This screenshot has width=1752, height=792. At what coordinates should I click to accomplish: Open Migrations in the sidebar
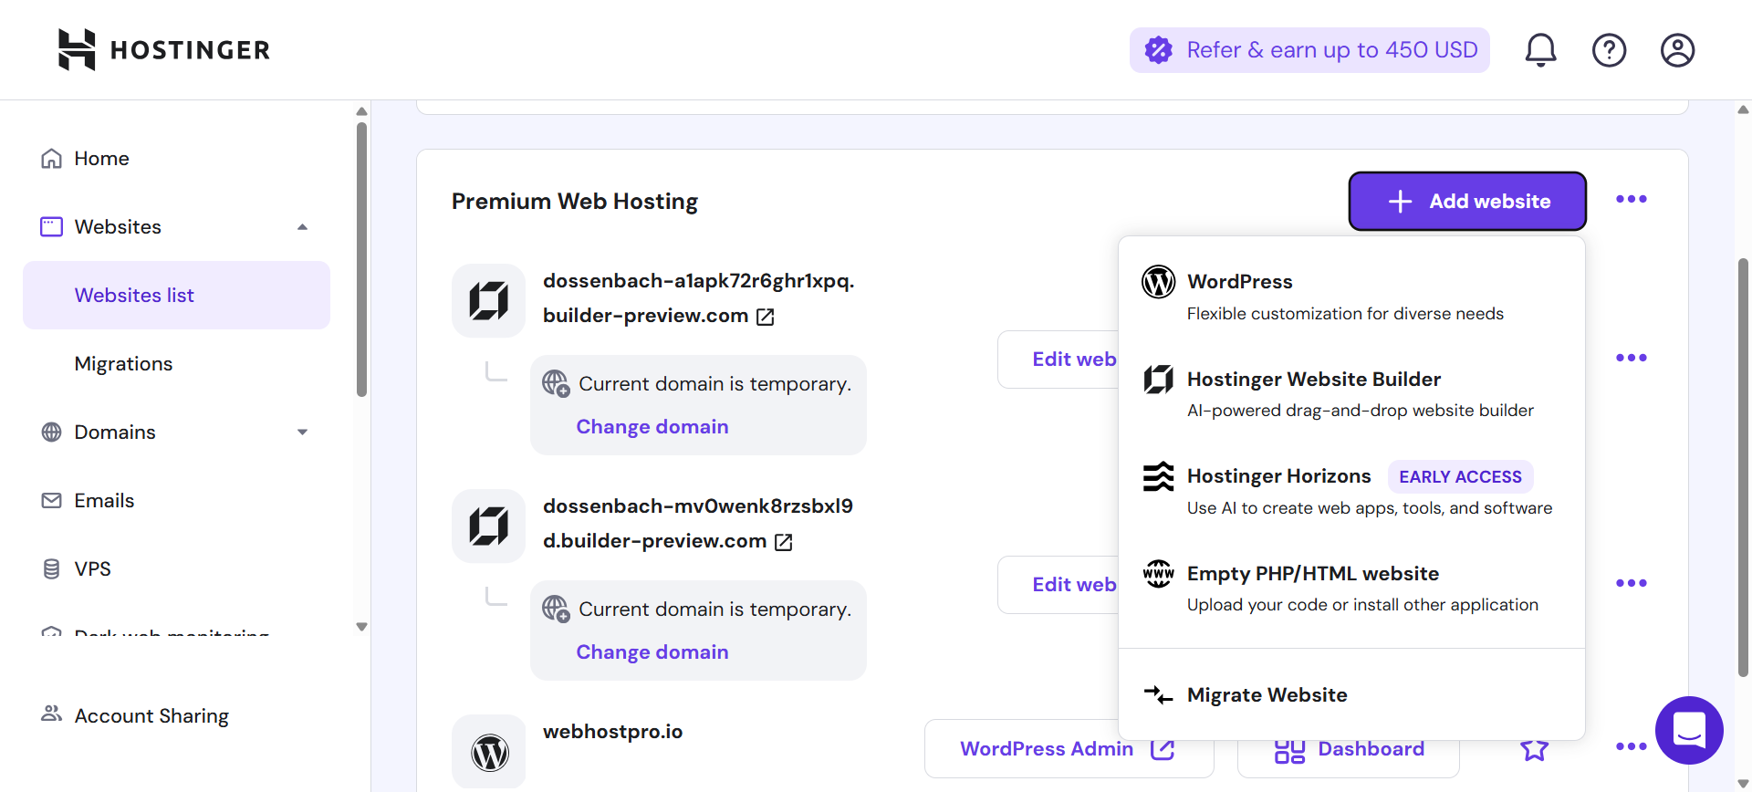click(176, 364)
